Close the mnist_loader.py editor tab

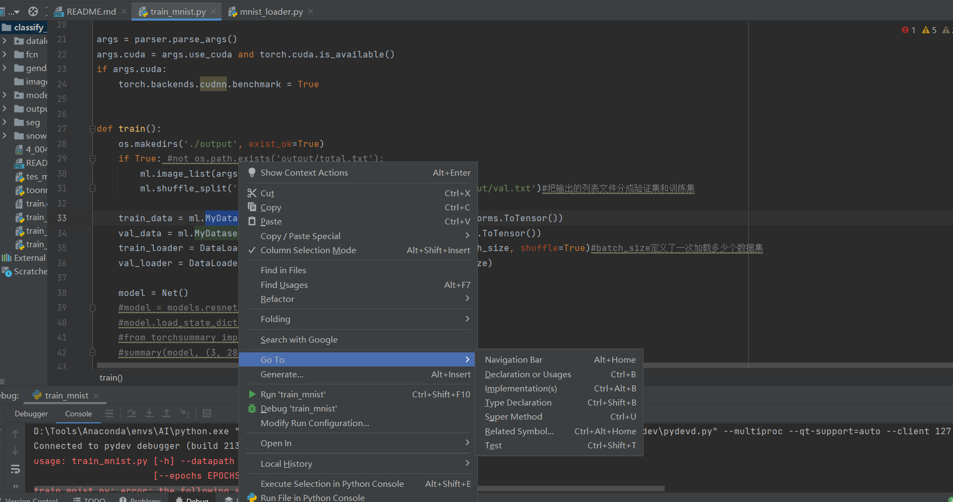click(311, 11)
